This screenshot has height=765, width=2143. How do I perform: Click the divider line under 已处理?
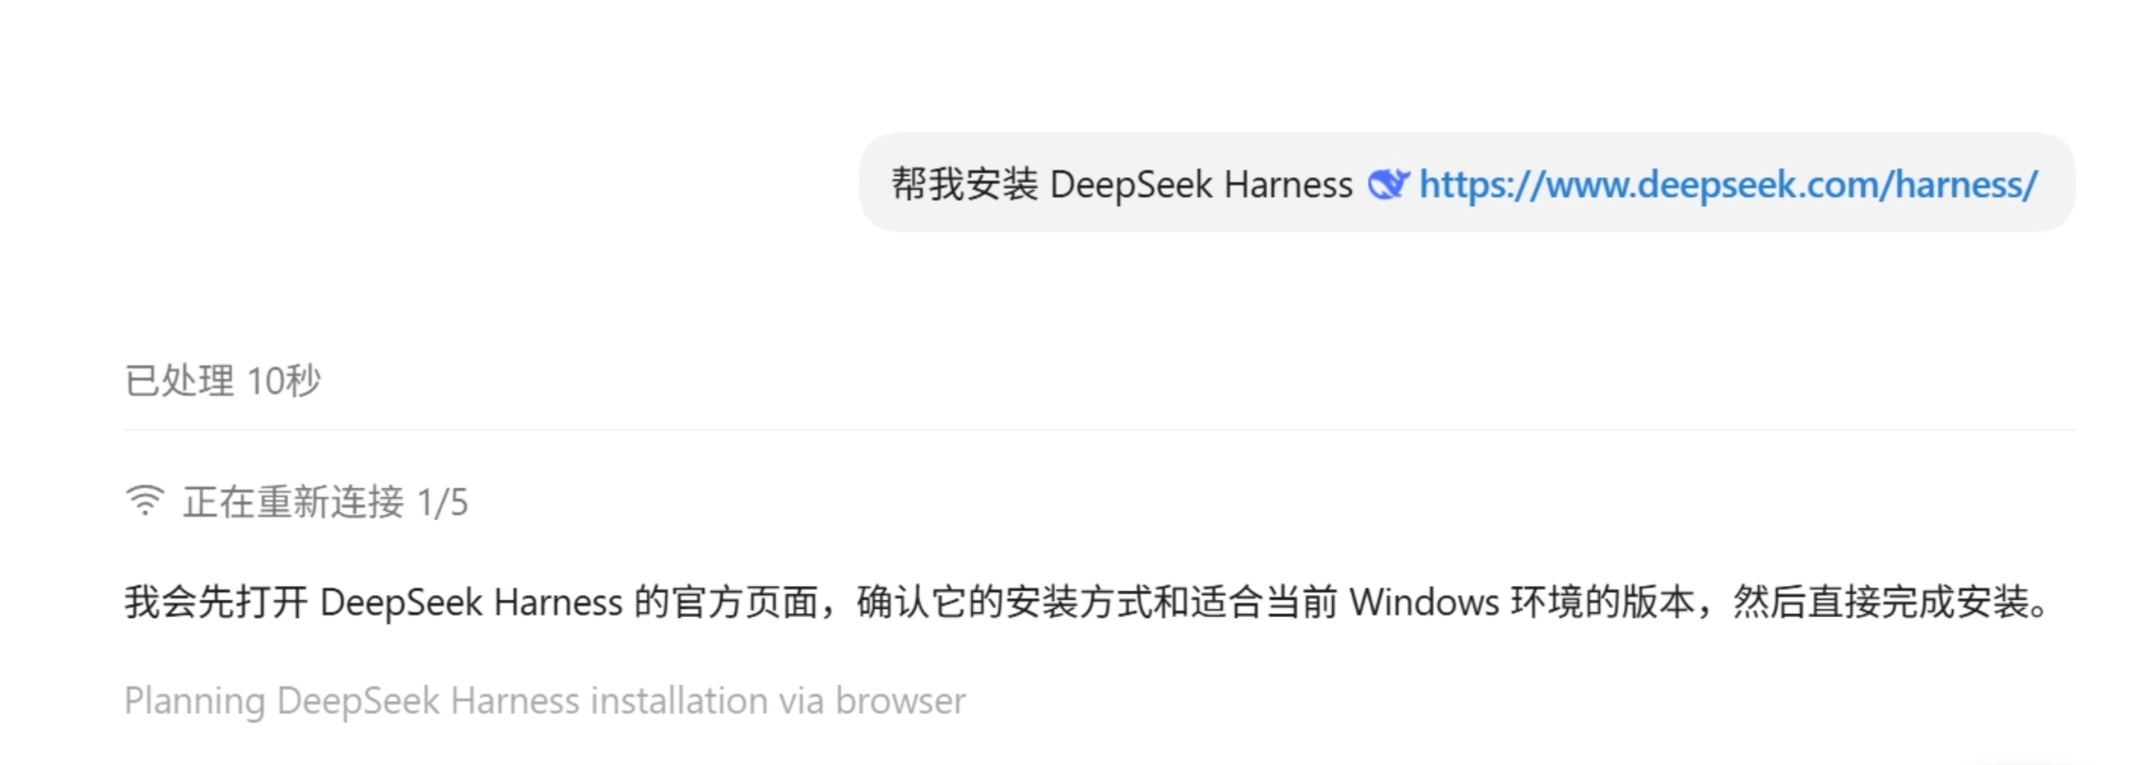(x=1100, y=430)
